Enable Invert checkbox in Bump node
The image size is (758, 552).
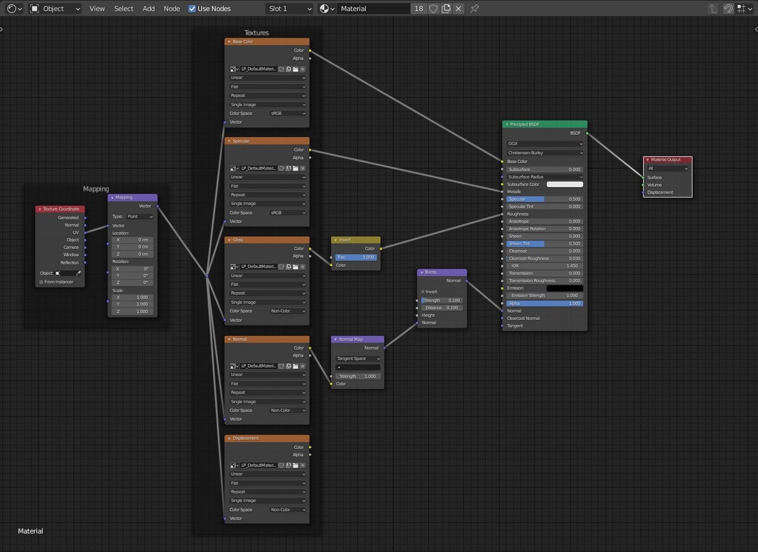(423, 291)
